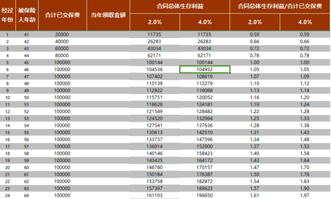Select the 4.0% value 142510

click(x=205, y=132)
